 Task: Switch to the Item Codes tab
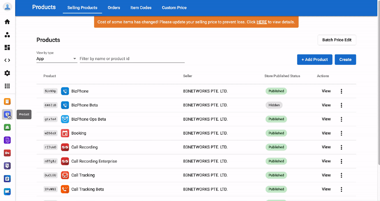tap(141, 8)
